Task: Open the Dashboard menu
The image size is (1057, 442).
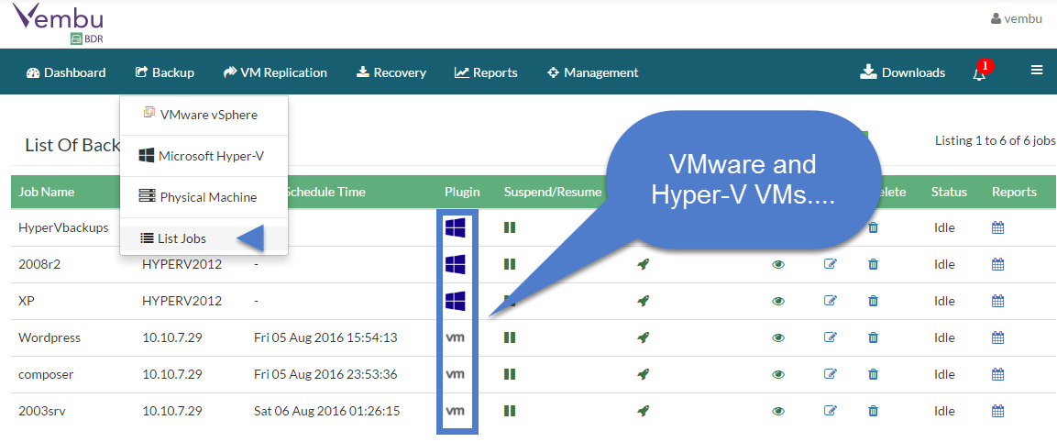Action: (66, 72)
